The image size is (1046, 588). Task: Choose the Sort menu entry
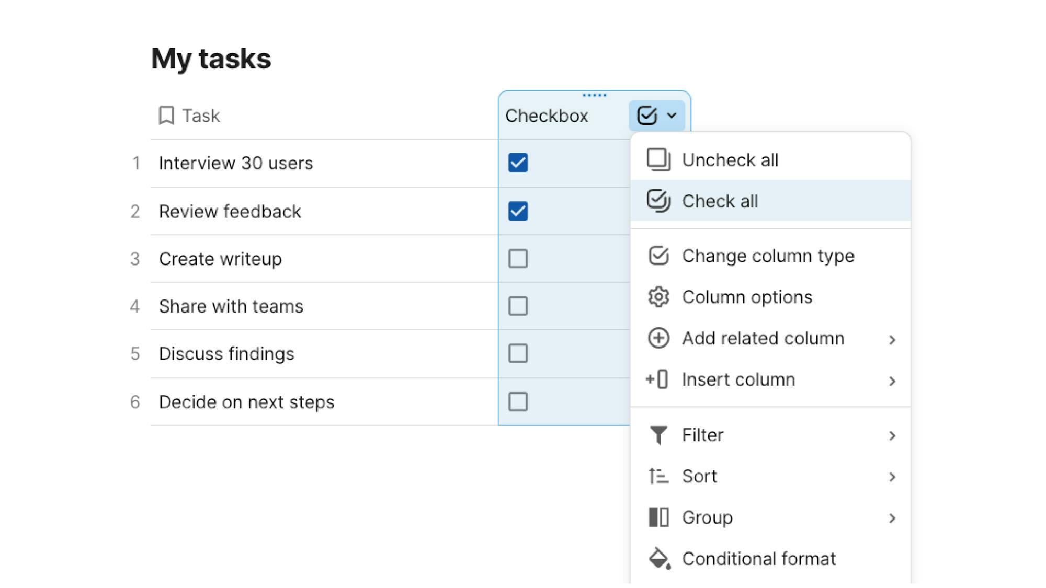coord(699,476)
